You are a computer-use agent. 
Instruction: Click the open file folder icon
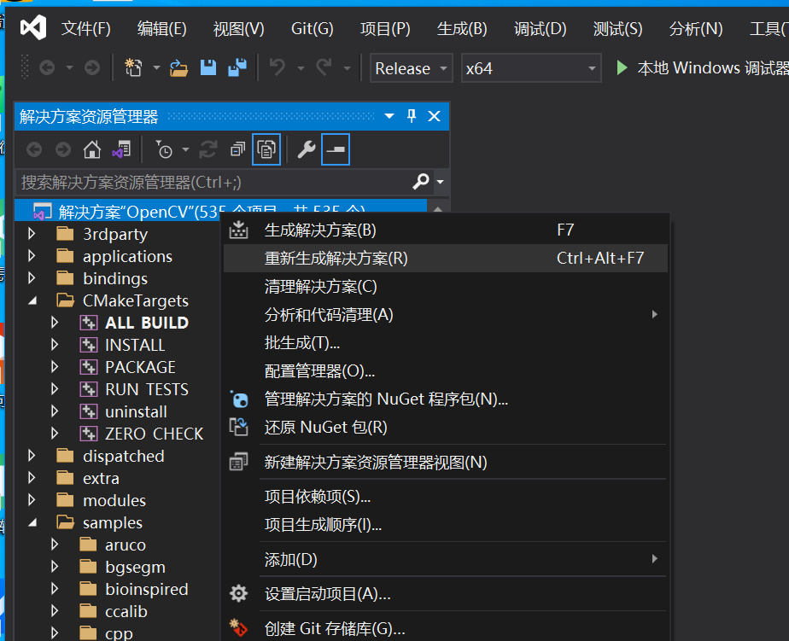coord(178,67)
